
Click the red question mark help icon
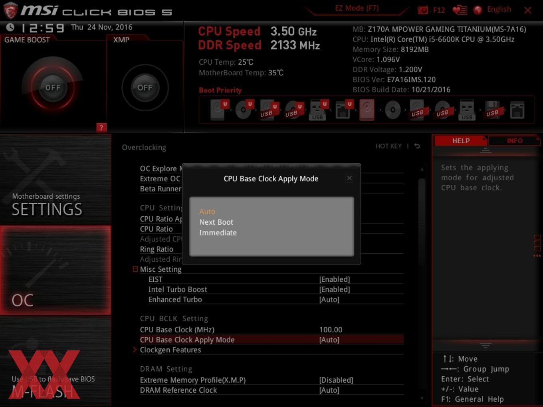click(101, 127)
